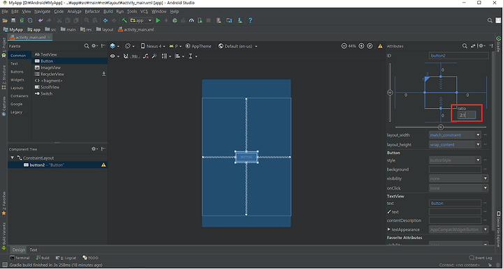503x269 pixels.
Task: Download RecyclerView using the palette download icon
Action: (x=103, y=74)
